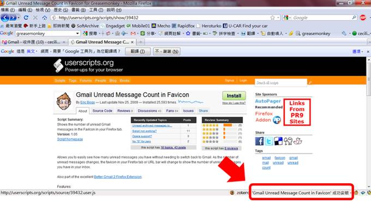Open the 歷史 (S) menu
371x204 pixels.
click(61, 10)
